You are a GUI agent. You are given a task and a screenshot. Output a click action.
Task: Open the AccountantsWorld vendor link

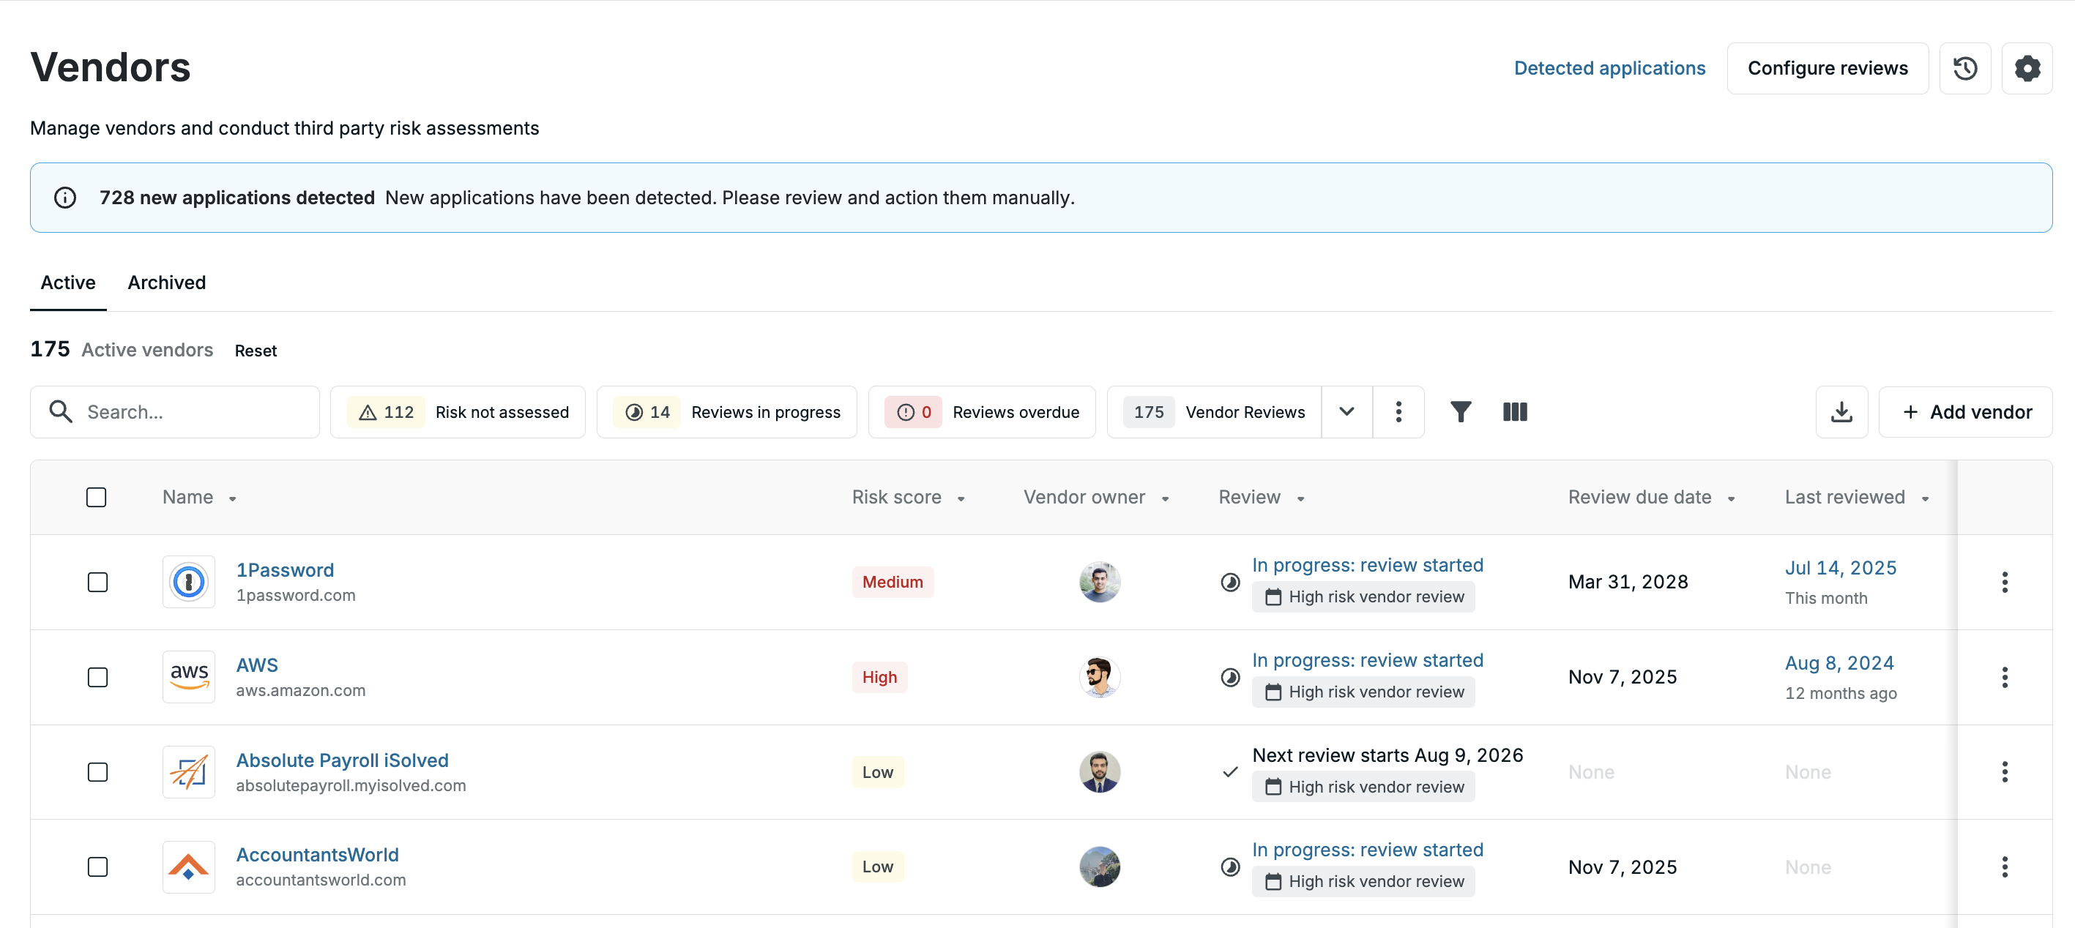tap(316, 854)
